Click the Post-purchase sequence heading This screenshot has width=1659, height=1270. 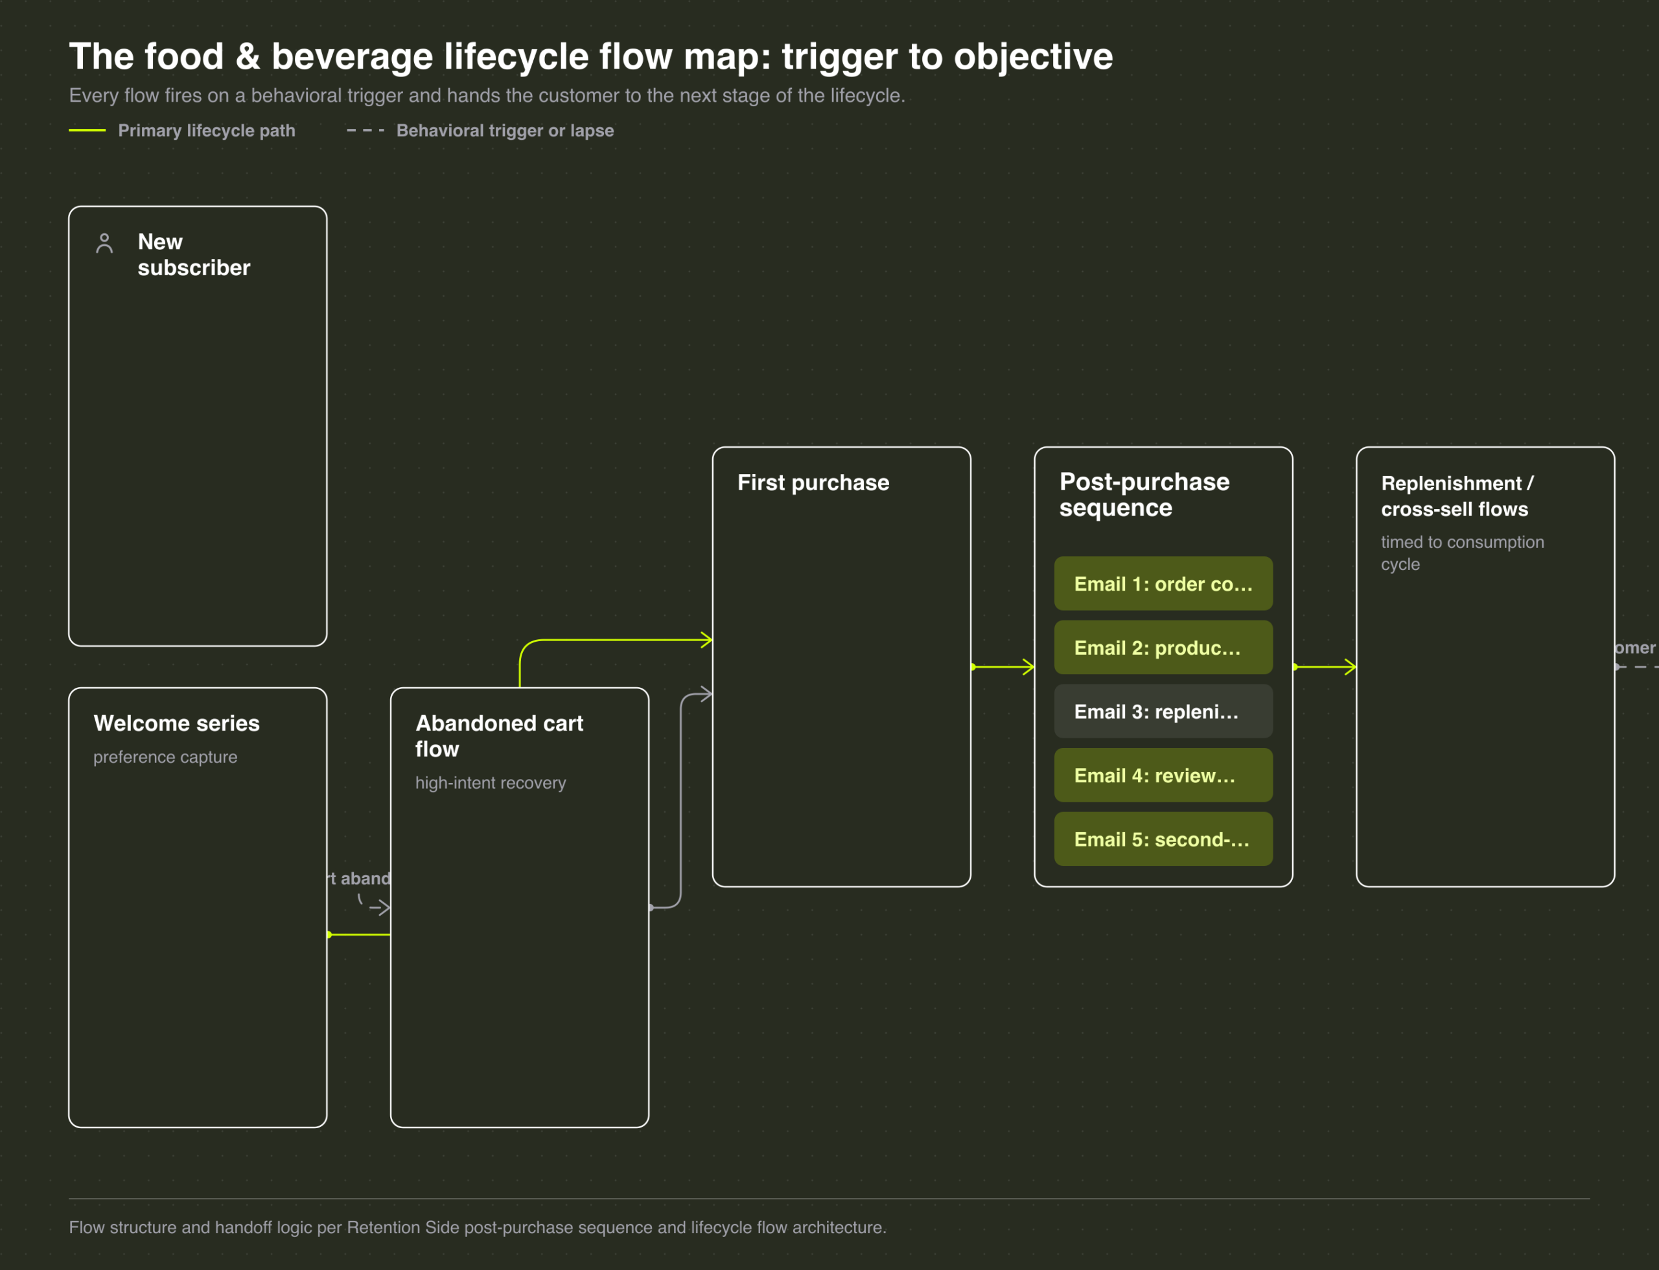(1144, 494)
